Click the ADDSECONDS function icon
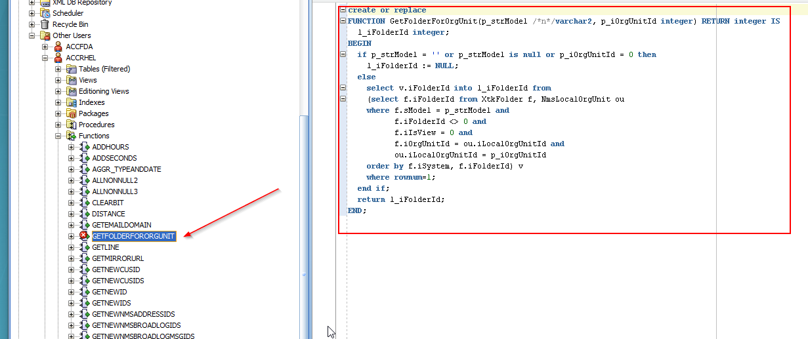The height and width of the screenshot is (339, 808). [x=85, y=158]
